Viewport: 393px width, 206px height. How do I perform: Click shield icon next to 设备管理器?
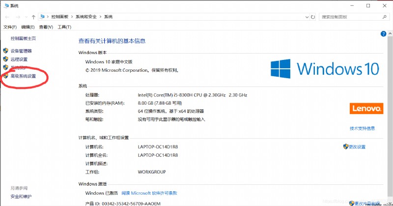tap(5, 51)
